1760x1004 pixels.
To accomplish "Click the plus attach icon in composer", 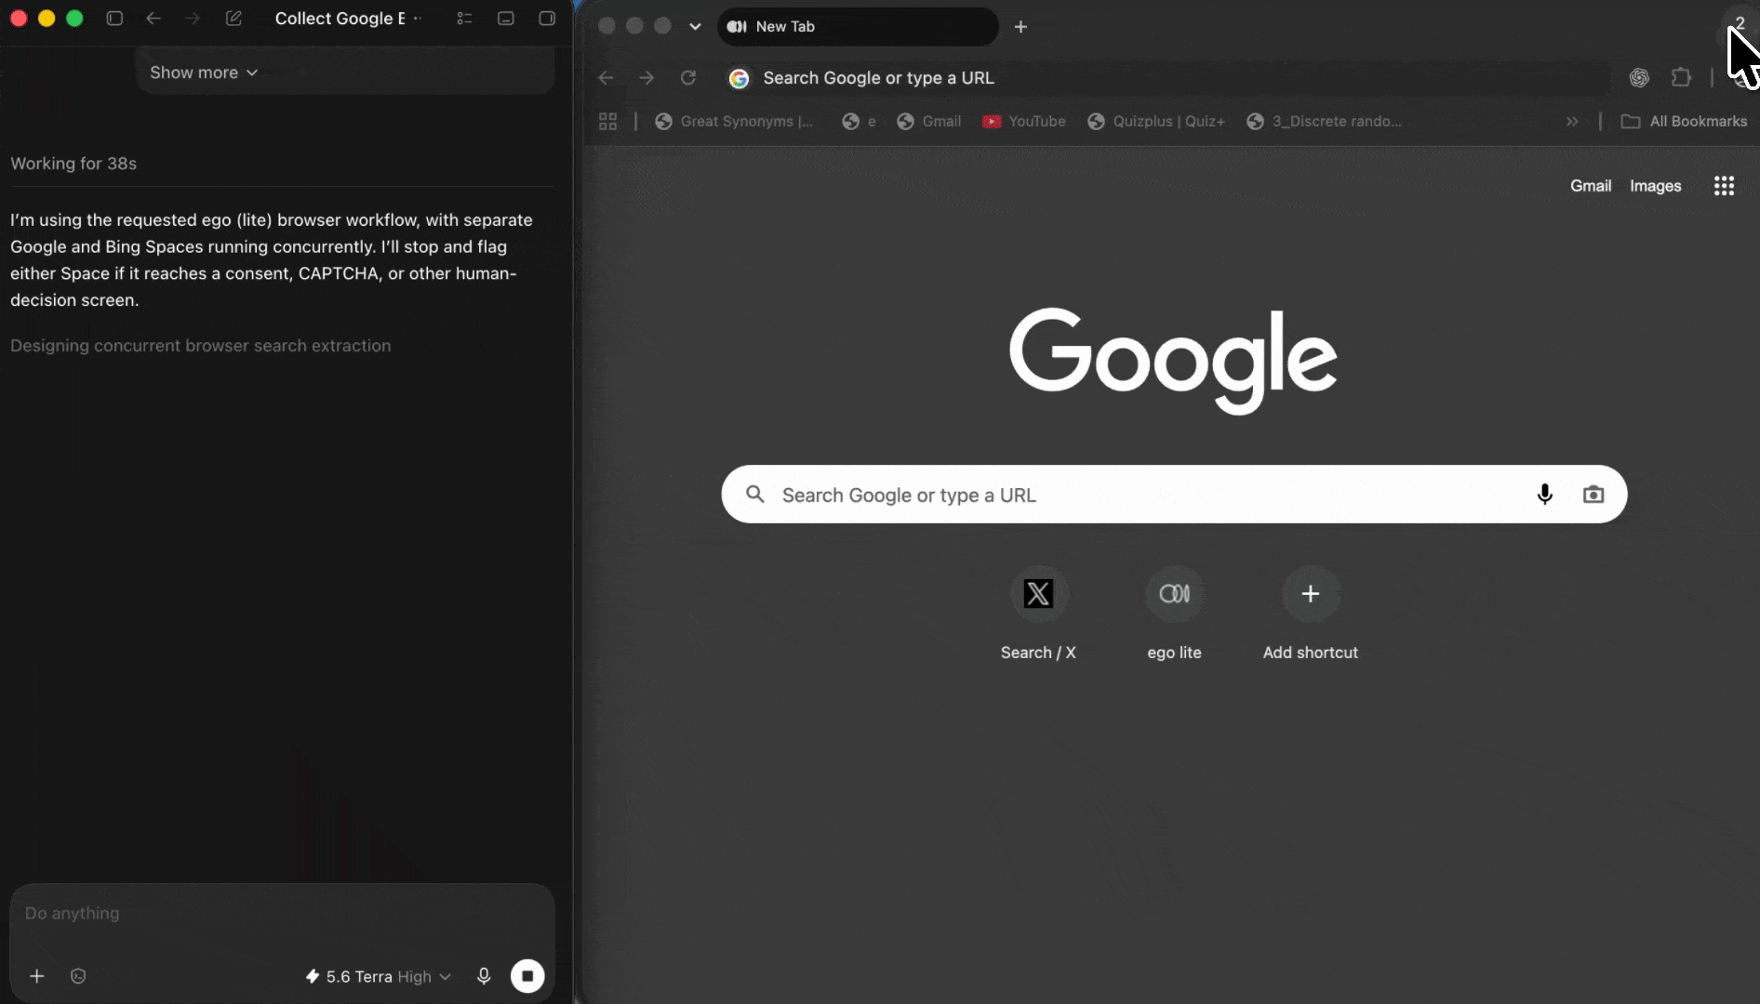I will 37,976.
